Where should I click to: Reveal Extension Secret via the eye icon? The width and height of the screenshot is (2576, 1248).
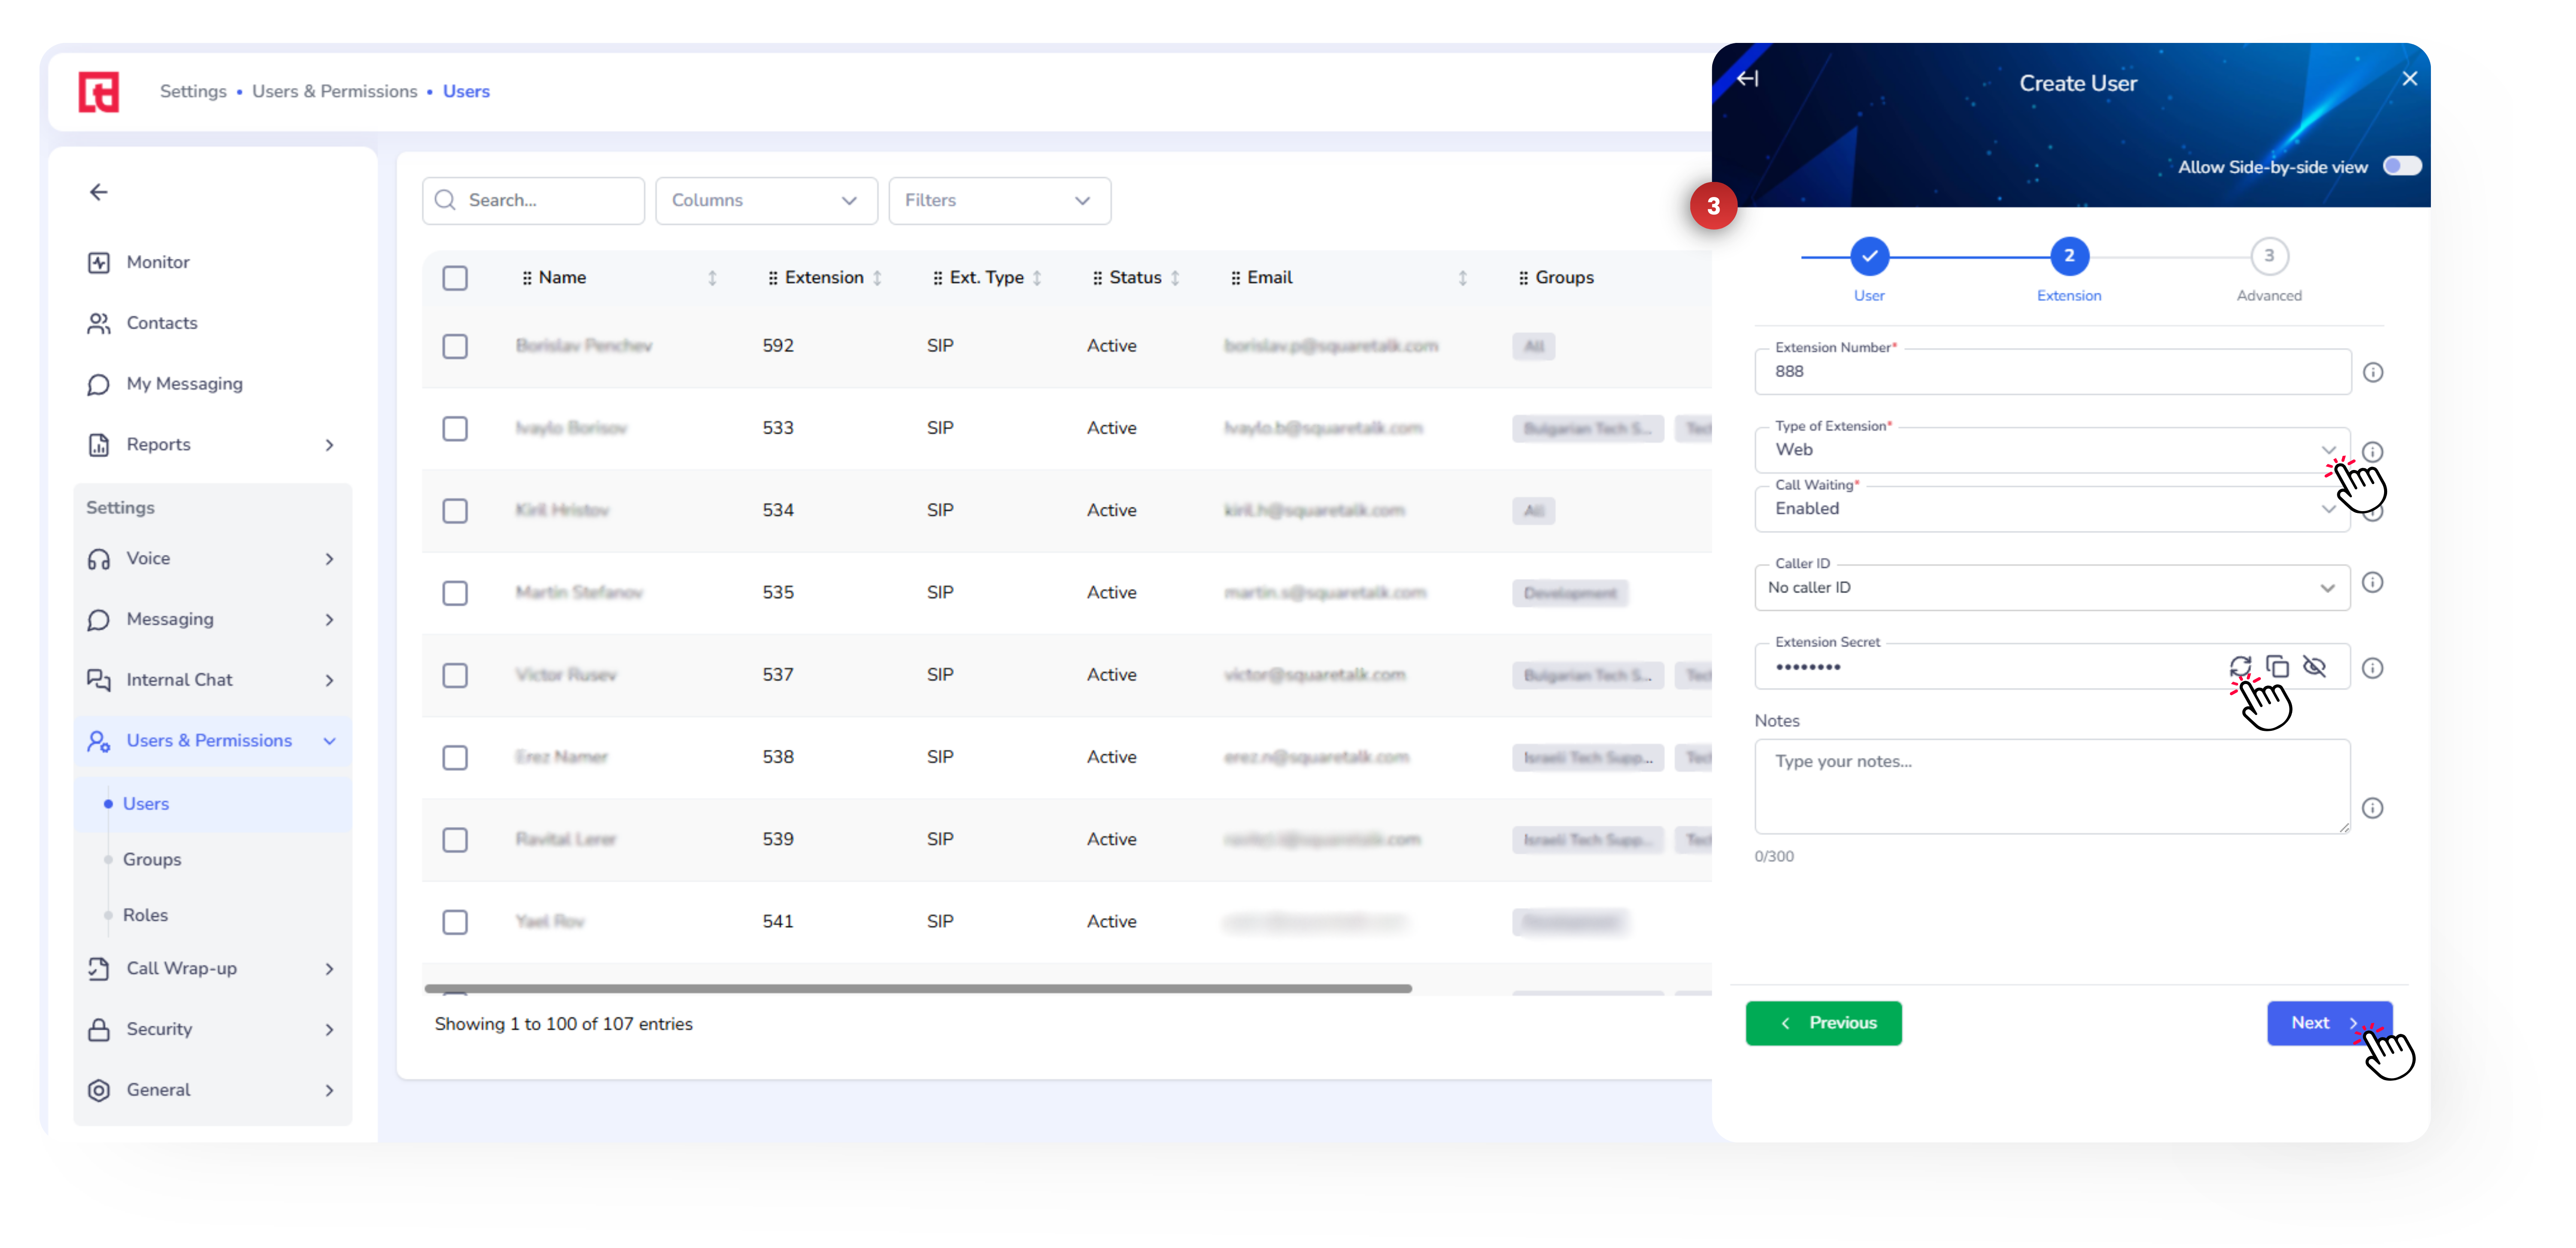(2314, 666)
